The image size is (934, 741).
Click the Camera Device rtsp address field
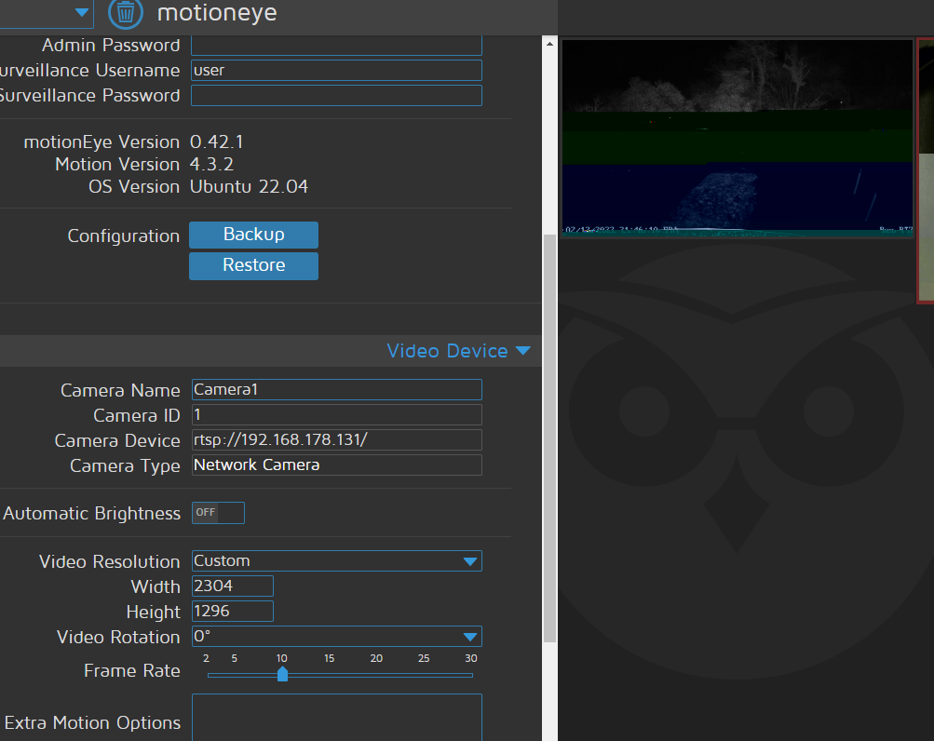(x=336, y=440)
